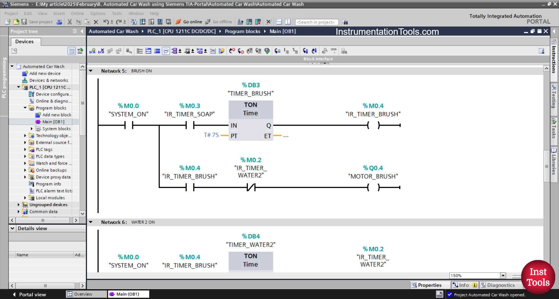Image resolution: width=559 pixels, height=299 pixels.
Task: Toggle the free-form comments icon
Action: [166, 51]
